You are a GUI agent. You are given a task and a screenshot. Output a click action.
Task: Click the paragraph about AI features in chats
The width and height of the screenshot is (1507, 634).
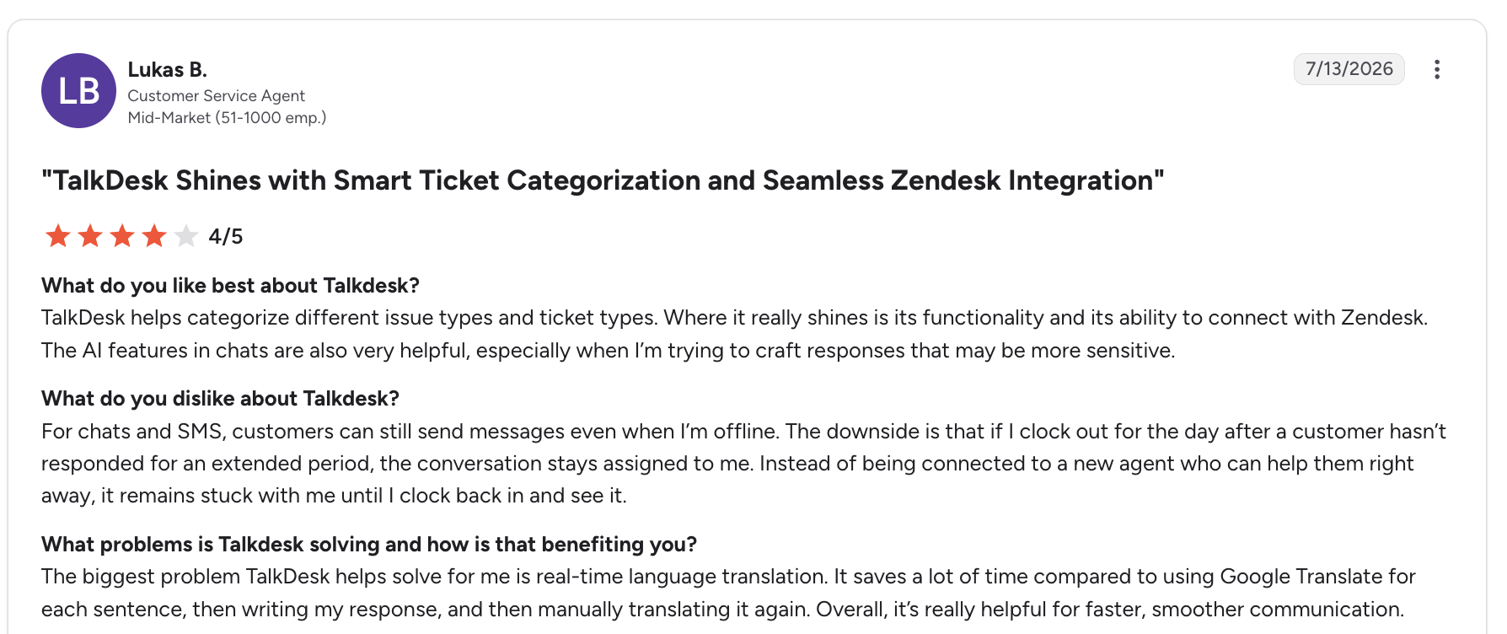point(735,334)
